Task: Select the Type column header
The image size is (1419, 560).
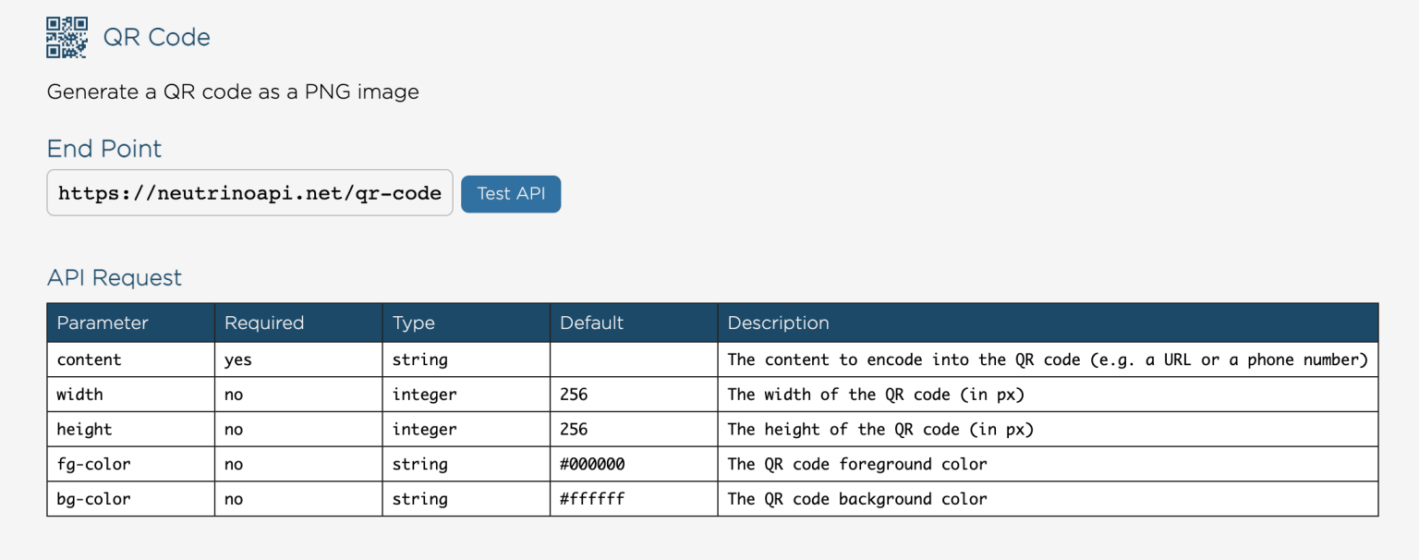Action: (x=414, y=323)
